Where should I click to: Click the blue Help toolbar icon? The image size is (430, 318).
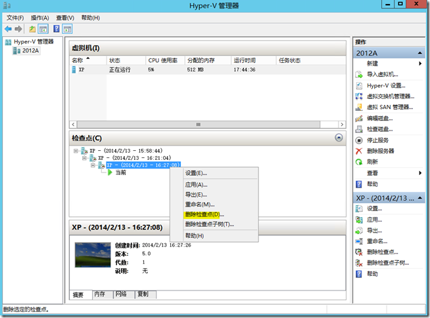point(57,29)
